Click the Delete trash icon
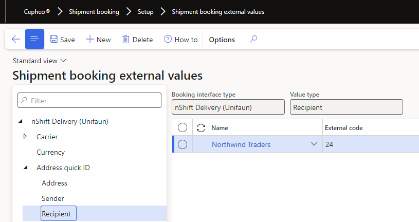419x222 pixels. tap(125, 40)
